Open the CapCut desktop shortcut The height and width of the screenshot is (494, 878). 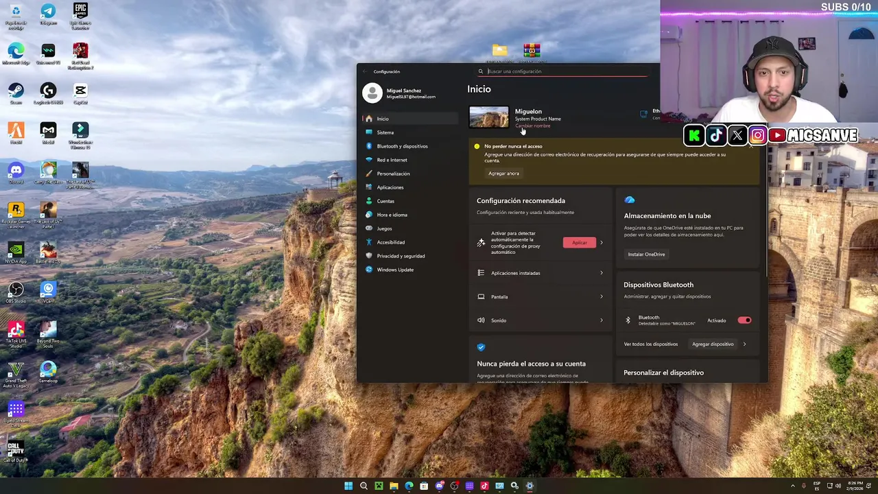click(80, 93)
